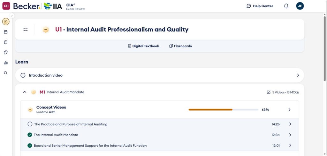Click the M1 module hexagon status icon
327x156 pixels.
34,92
